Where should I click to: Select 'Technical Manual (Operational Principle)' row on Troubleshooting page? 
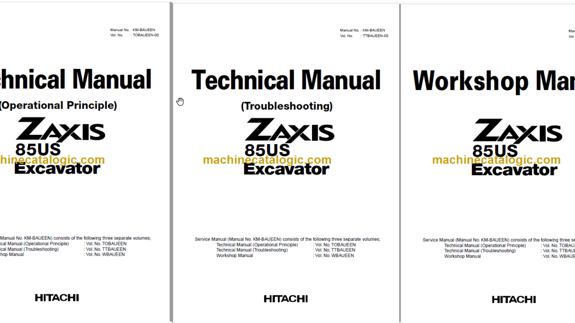click(257, 245)
